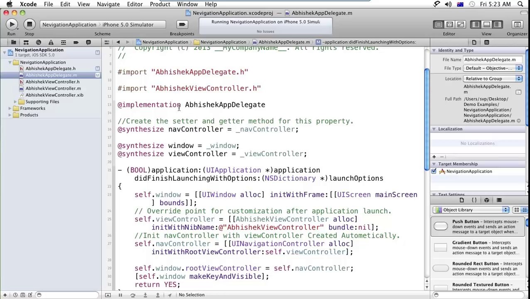Screen dimensions: 530x299
Task: Show the Symbol navigator
Action: coord(26,42)
